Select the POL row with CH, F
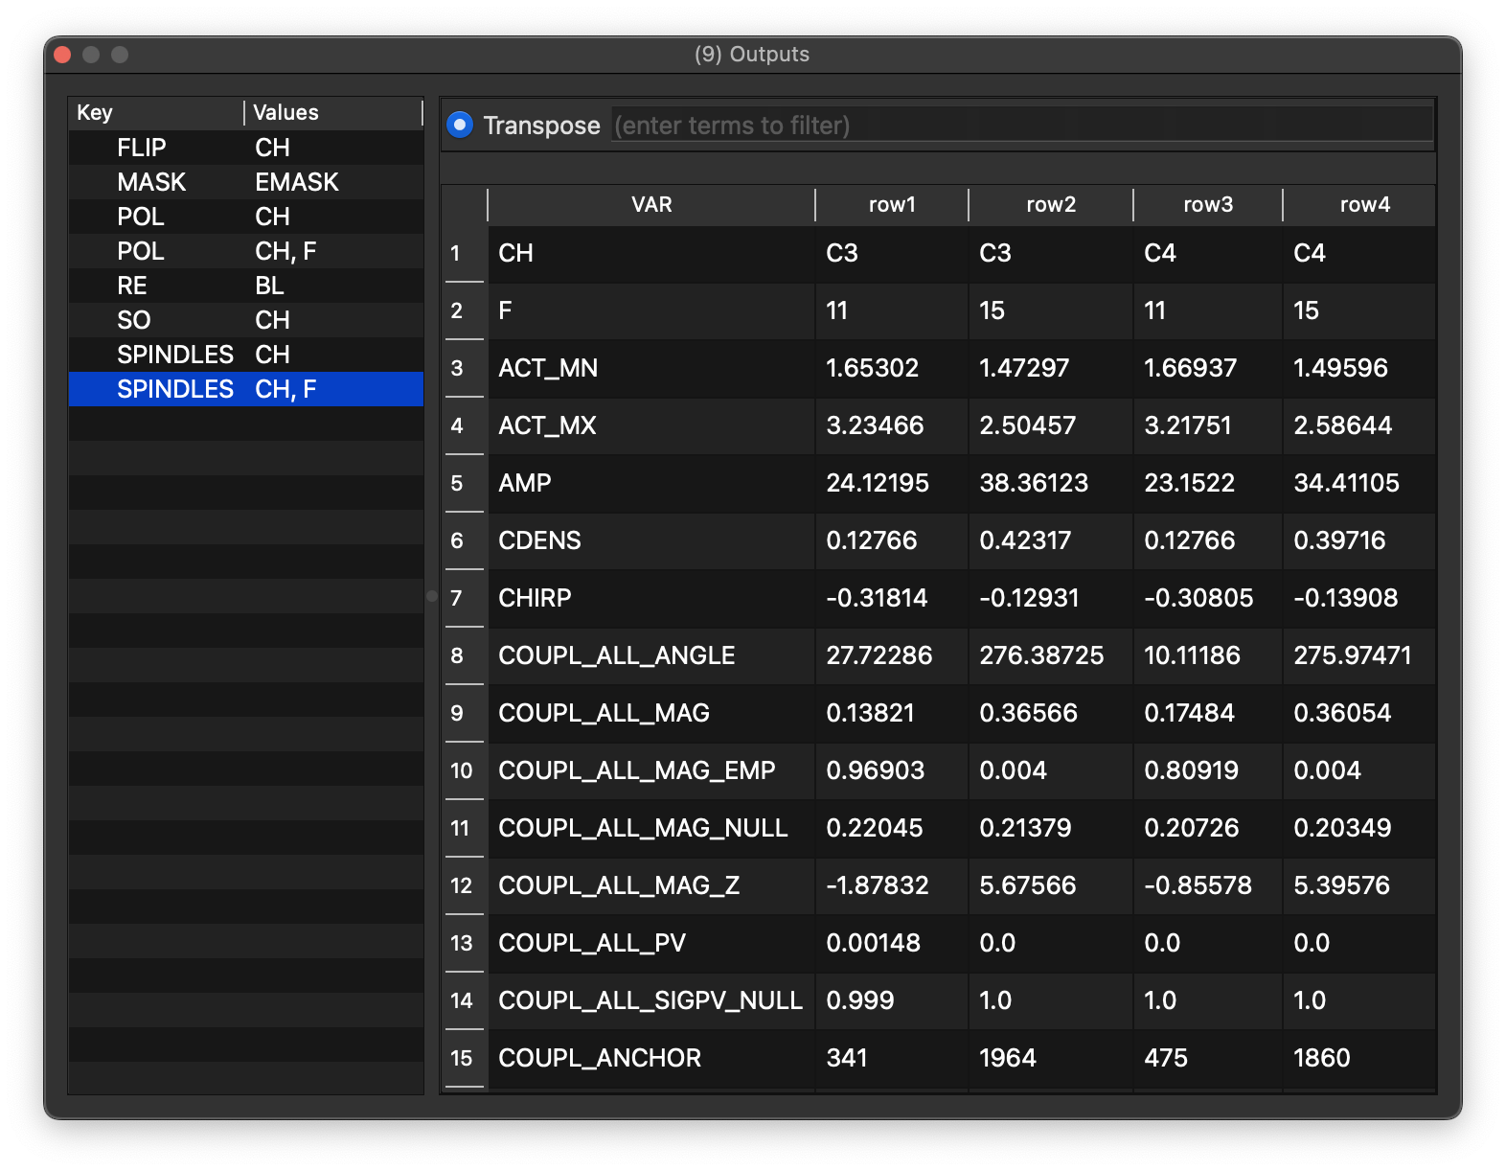1506x1171 pixels. (x=246, y=251)
